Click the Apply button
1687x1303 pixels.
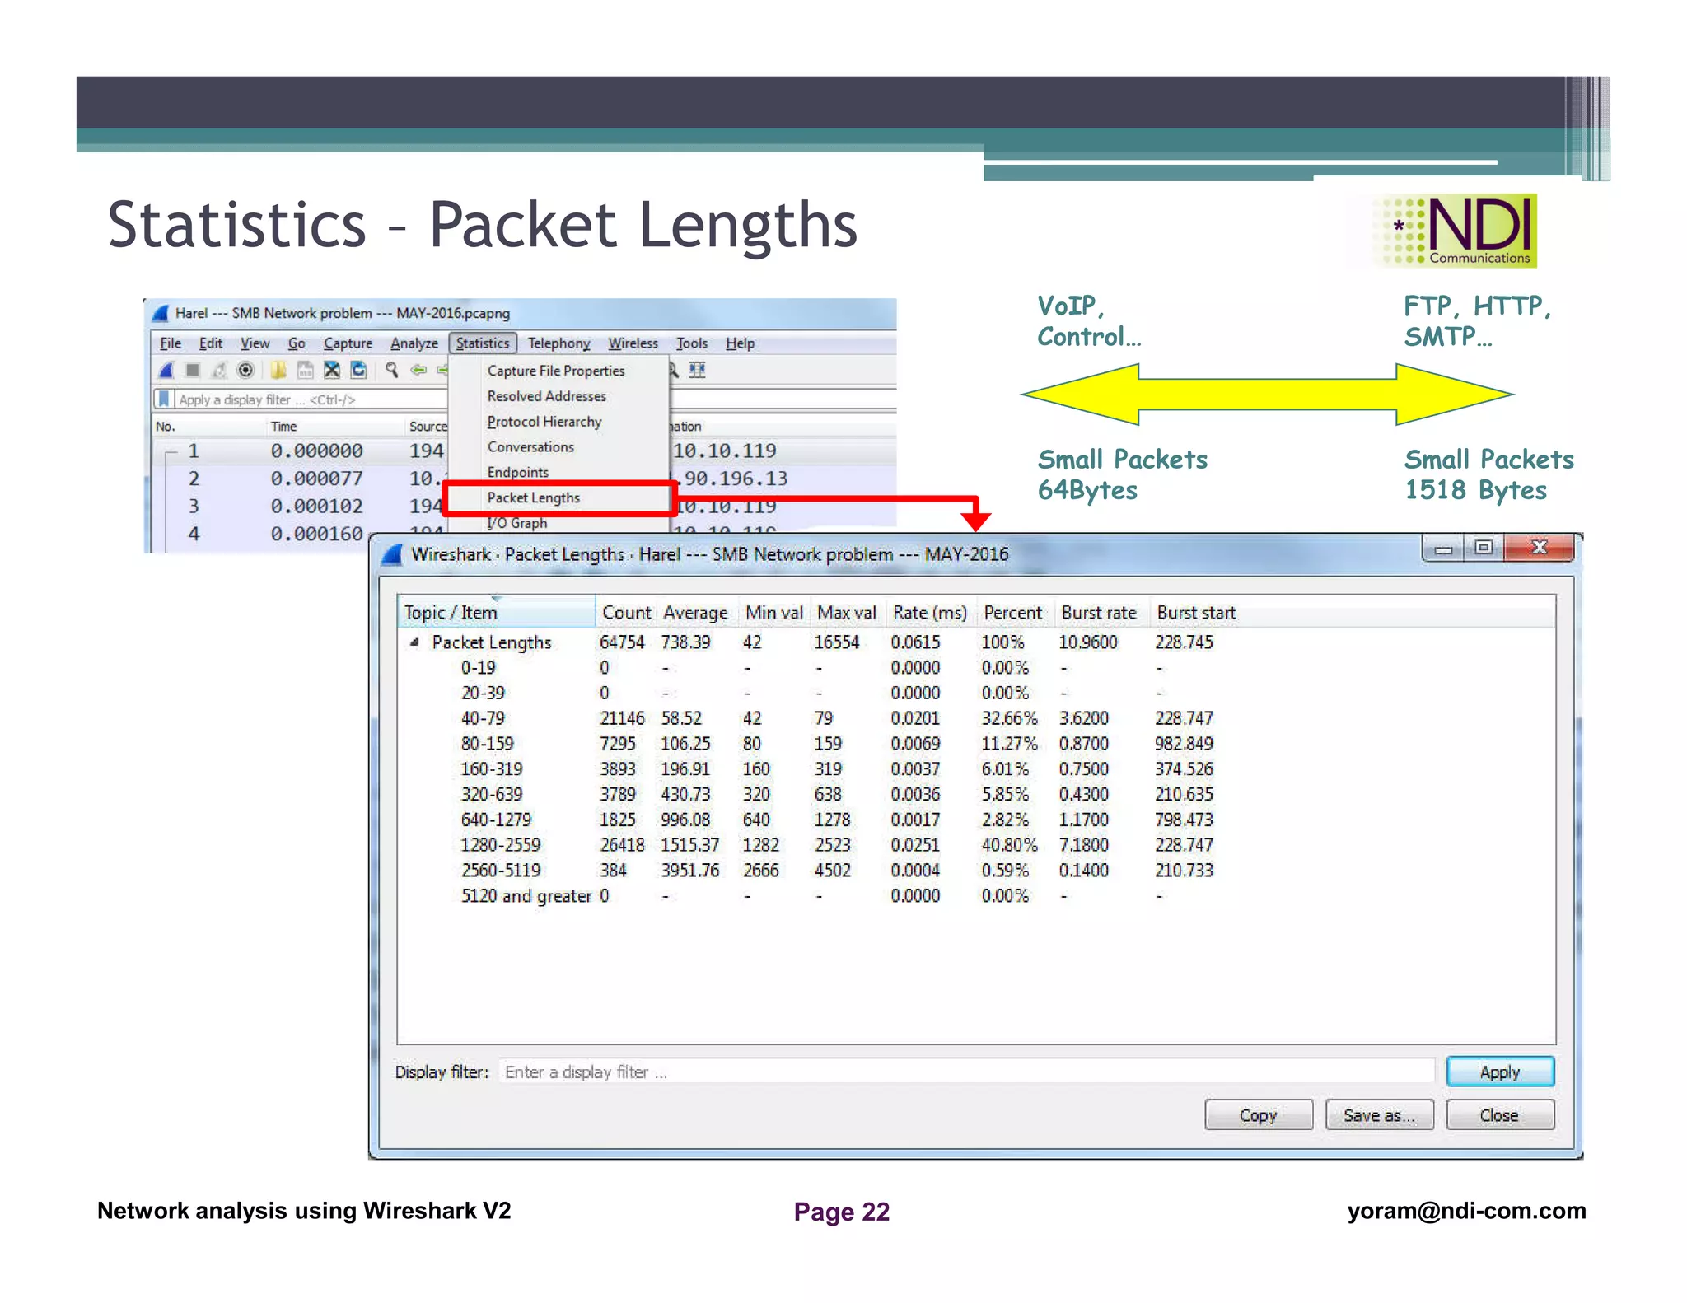click(1500, 1072)
